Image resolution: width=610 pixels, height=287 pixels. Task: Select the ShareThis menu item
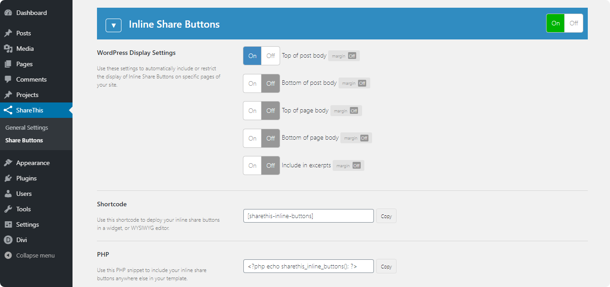tap(36, 110)
